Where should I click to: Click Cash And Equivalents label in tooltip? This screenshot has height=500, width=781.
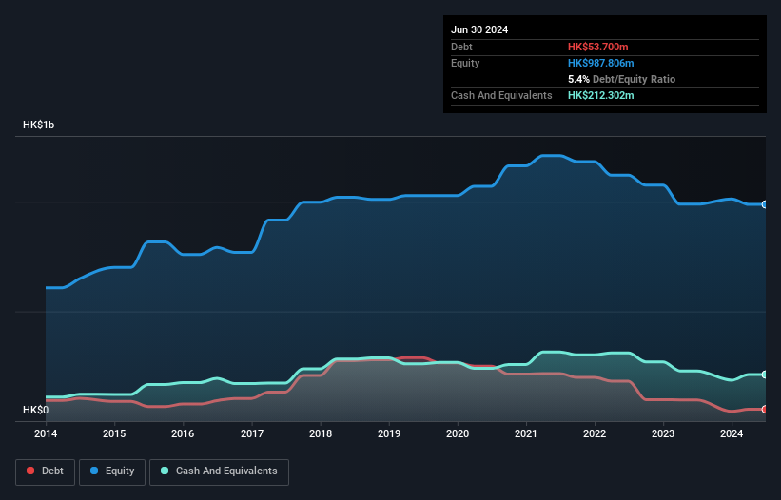pyautogui.click(x=501, y=95)
